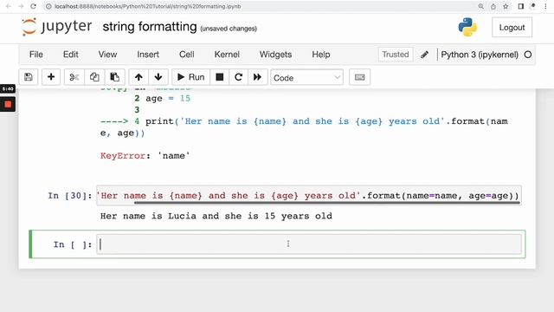Restart kernel and run all cells icon
The width and height of the screenshot is (554, 312).
[258, 77]
